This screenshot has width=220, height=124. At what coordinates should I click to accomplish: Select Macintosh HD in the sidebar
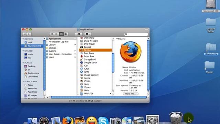tap(32, 46)
